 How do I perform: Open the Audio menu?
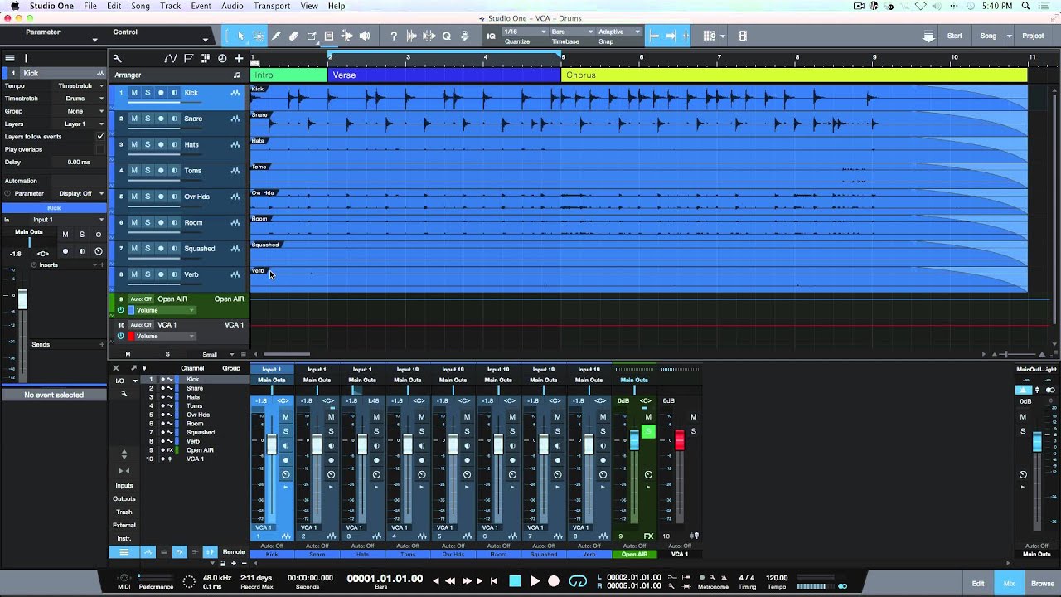pyautogui.click(x=232, y=6)
